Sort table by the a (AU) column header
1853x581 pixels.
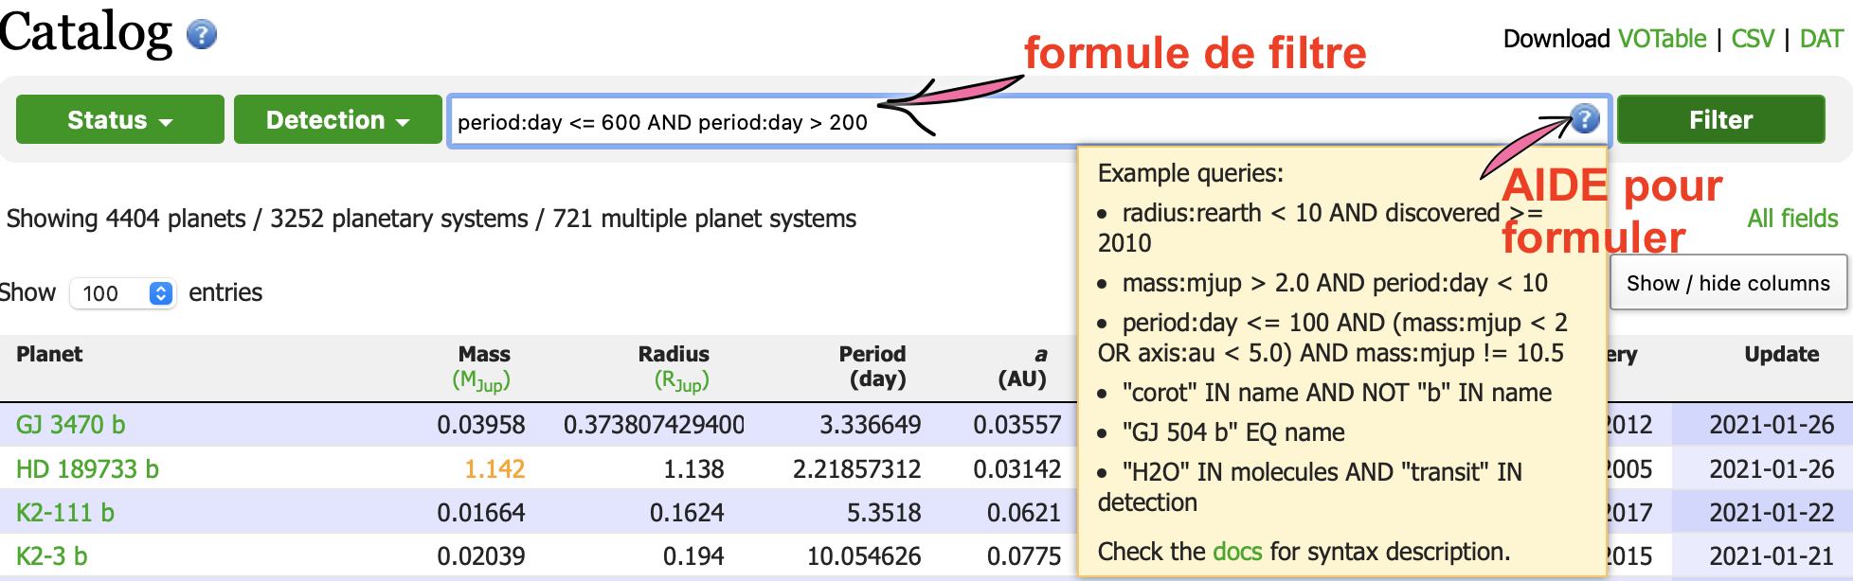click(x=1023, y=366)
